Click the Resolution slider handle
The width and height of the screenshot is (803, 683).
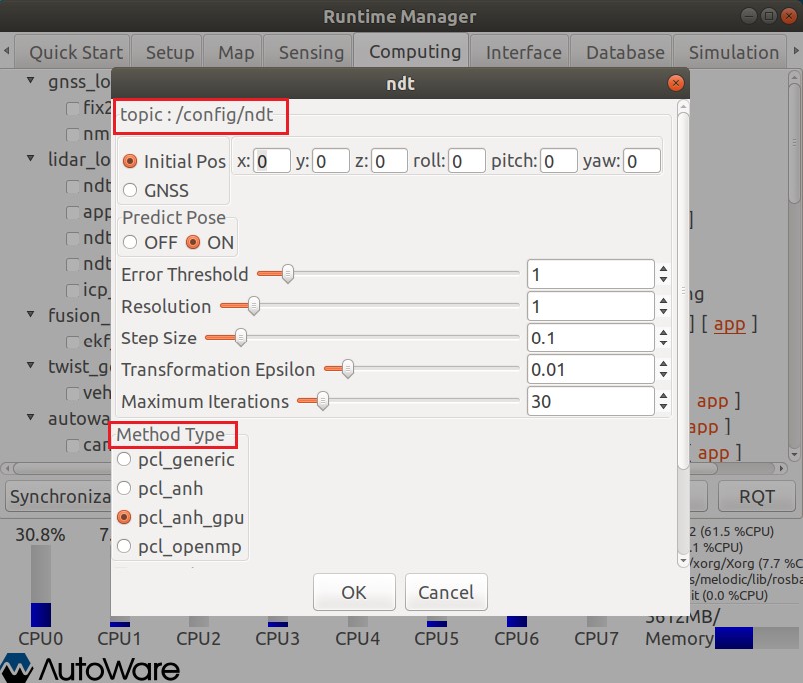pos(254,306)
